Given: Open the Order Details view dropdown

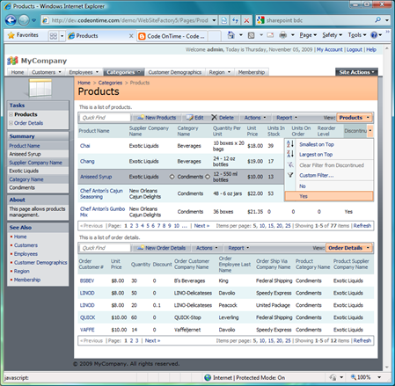Looking at the screenshot, I should [348, 248].
